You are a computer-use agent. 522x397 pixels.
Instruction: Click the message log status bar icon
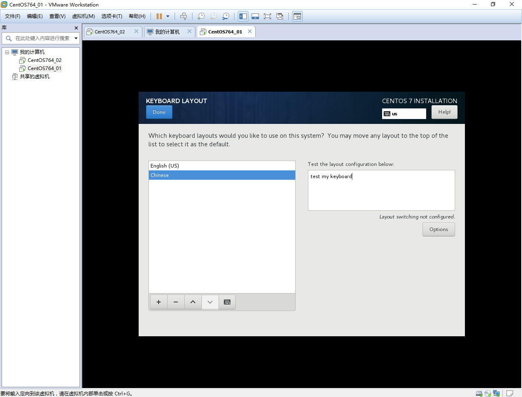coord(510,393)
